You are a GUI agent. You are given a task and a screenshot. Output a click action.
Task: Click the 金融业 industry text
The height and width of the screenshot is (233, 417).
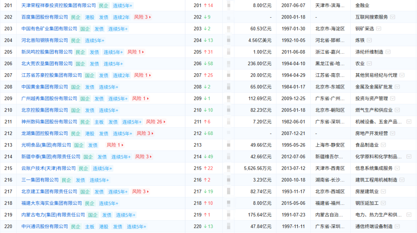[362, 5]
